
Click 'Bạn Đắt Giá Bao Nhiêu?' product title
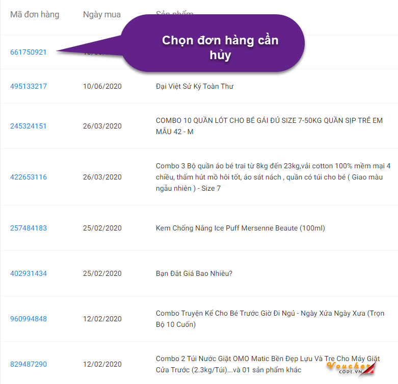coord(194,273)
